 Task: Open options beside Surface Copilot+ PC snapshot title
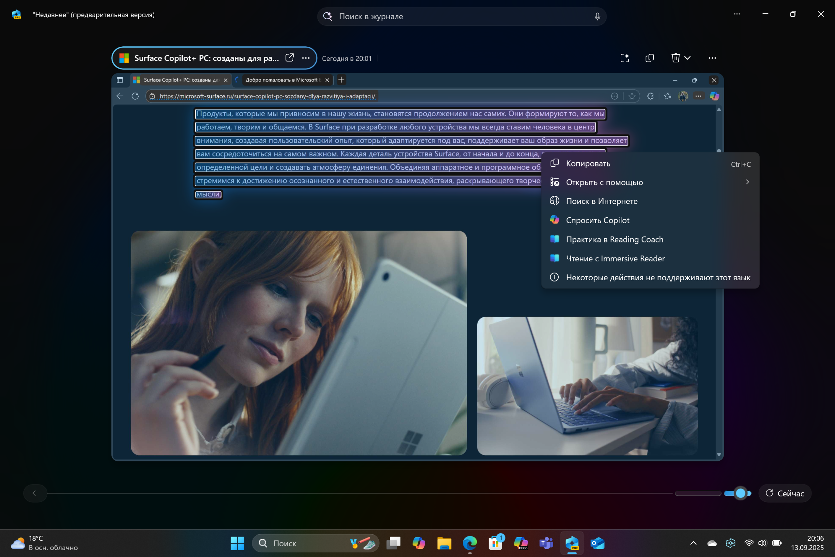[306, 58]
